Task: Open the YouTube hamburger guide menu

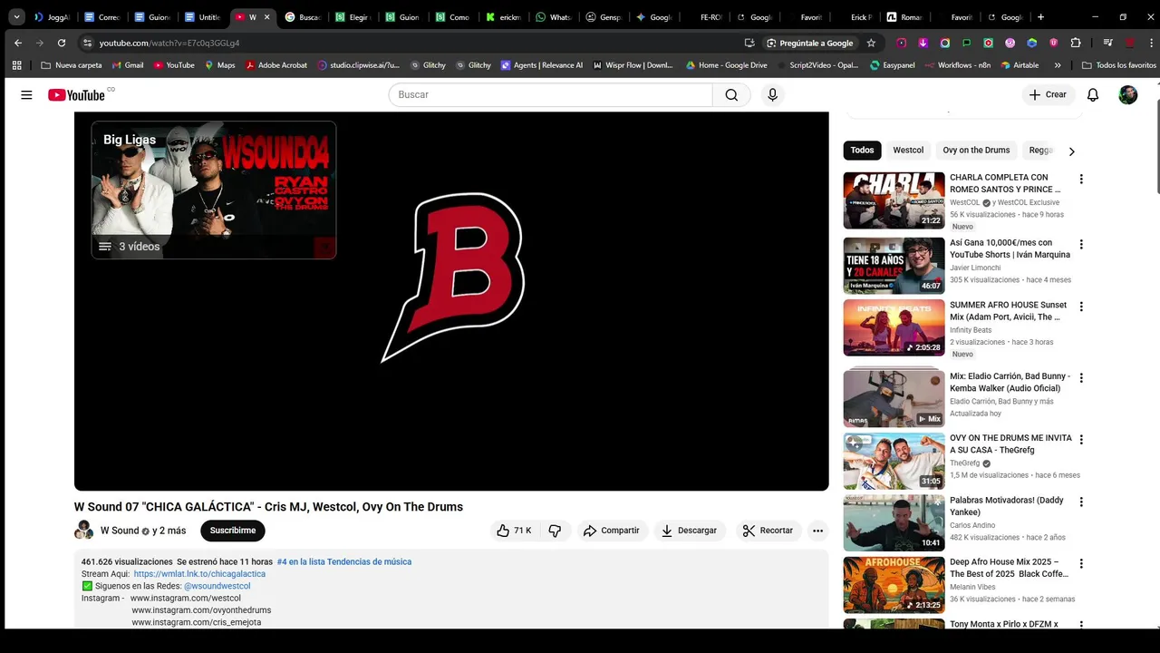Action: pyautogui.click(x=26, y=95)
